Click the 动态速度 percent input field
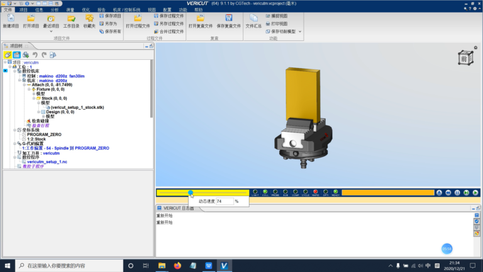Screen dimensions: 483x272 click(225, 201)
